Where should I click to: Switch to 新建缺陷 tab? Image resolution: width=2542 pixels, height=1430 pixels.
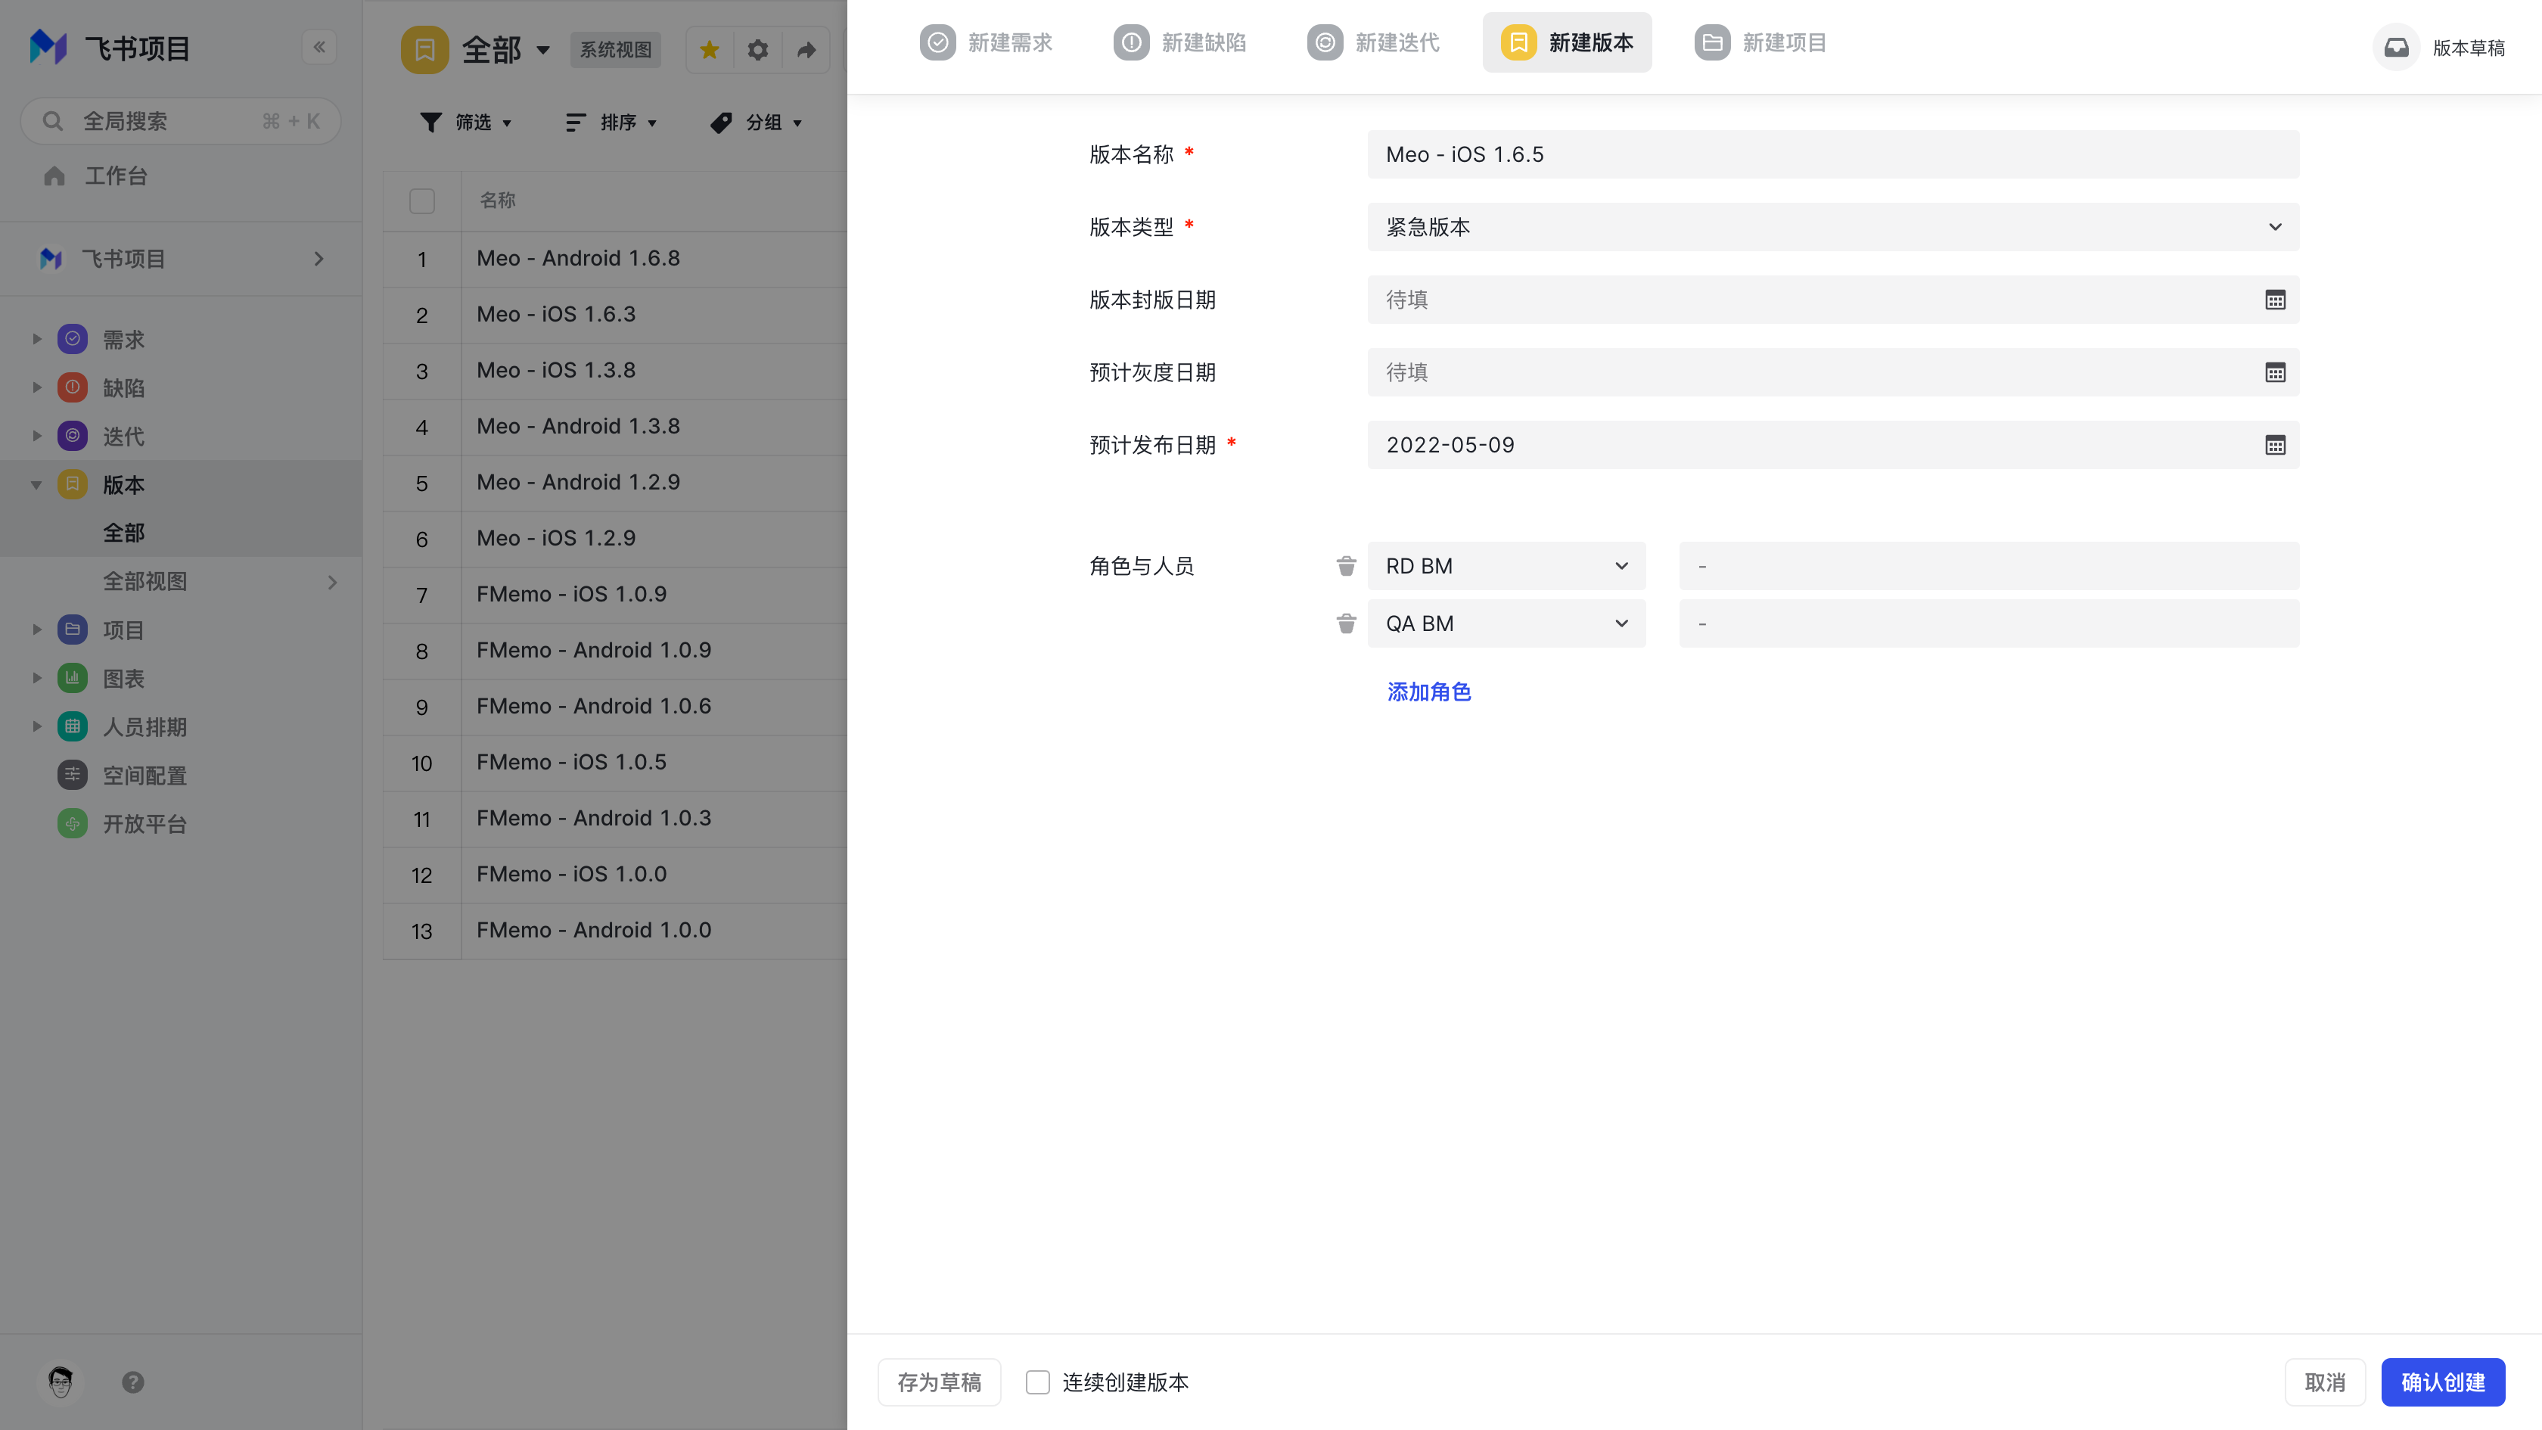[x=1179, y=42]
